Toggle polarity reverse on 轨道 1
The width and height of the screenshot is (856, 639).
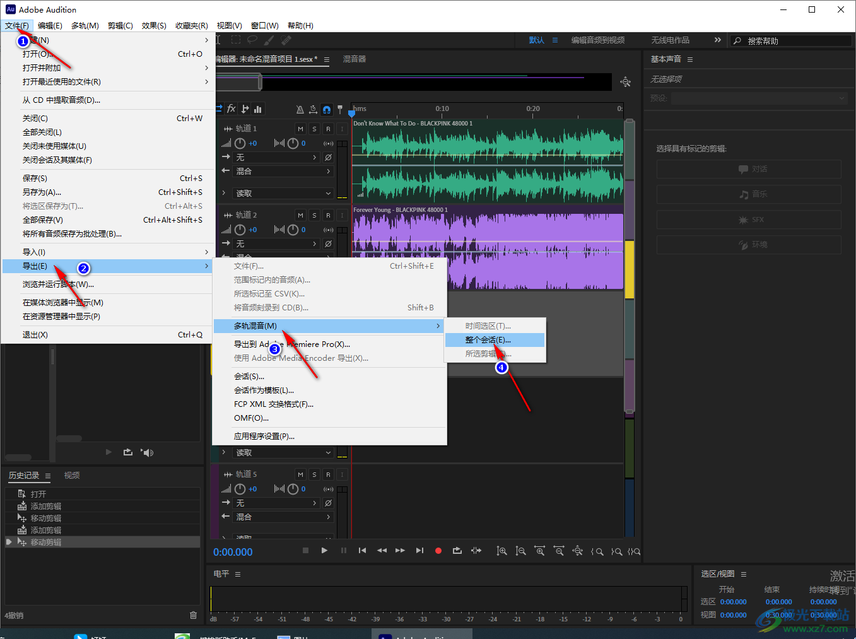click(x=328, y=157)
